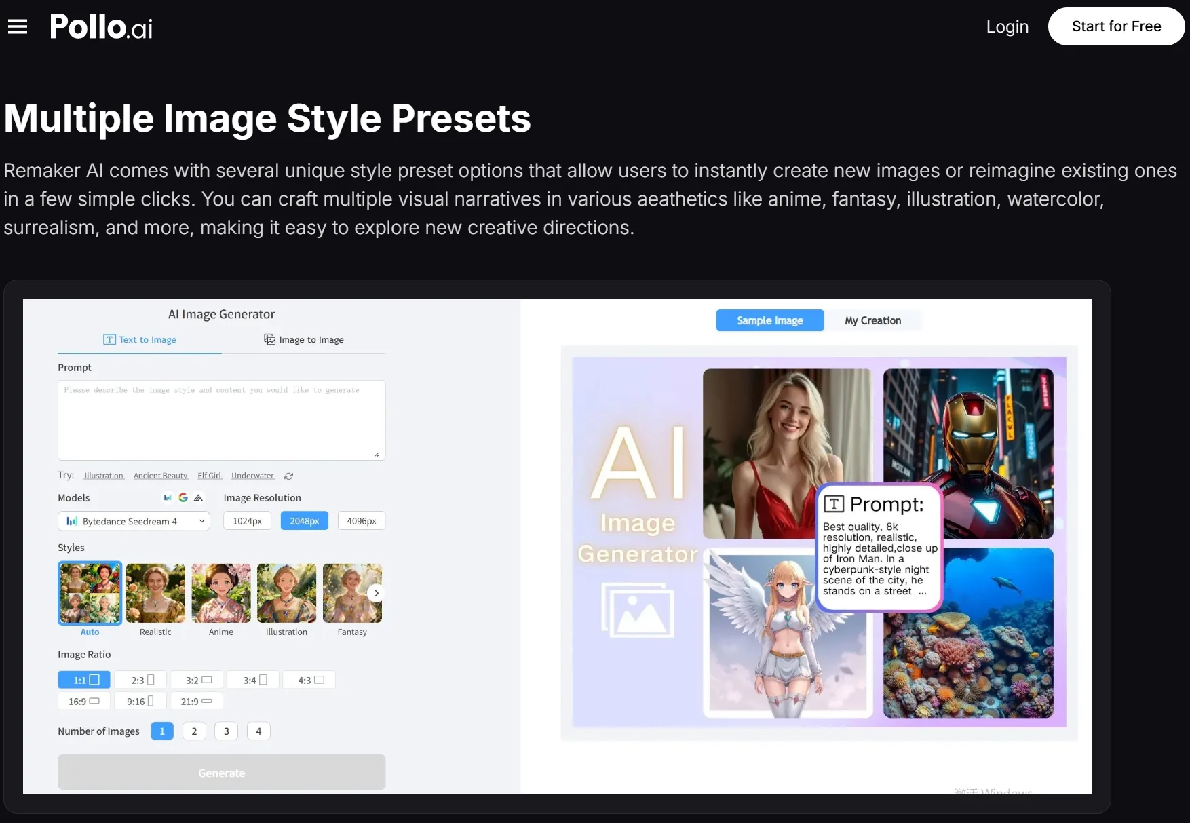Click the Start for Free button

coord(1116,26)
